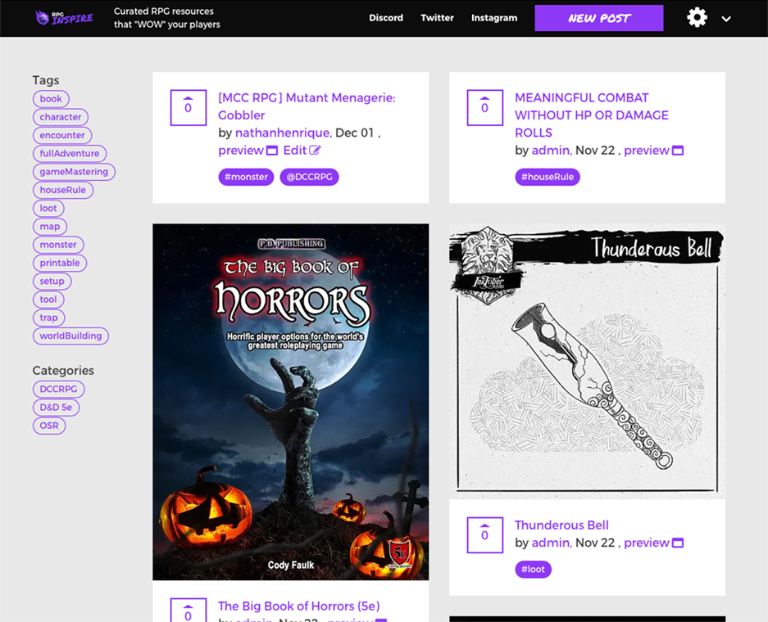This screenshot has height=622, width=768.
Task: Click Edit text link on Gobbler post
Action: pyautogui.click(x=295, y=150)
